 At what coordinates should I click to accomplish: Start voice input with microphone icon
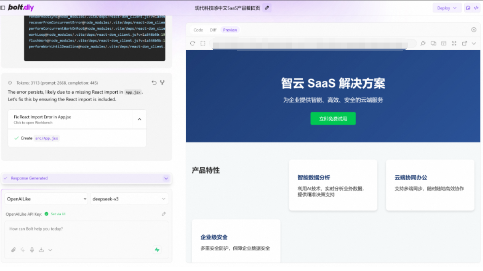coord(32,250)
